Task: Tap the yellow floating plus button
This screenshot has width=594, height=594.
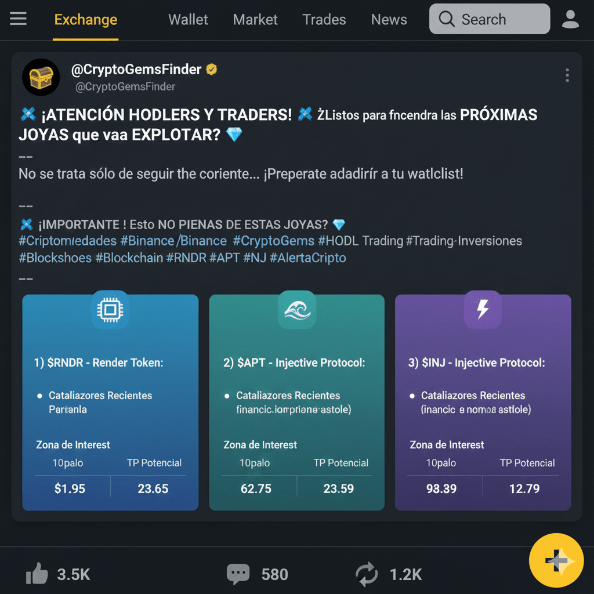Action: (x=556, y=560)
